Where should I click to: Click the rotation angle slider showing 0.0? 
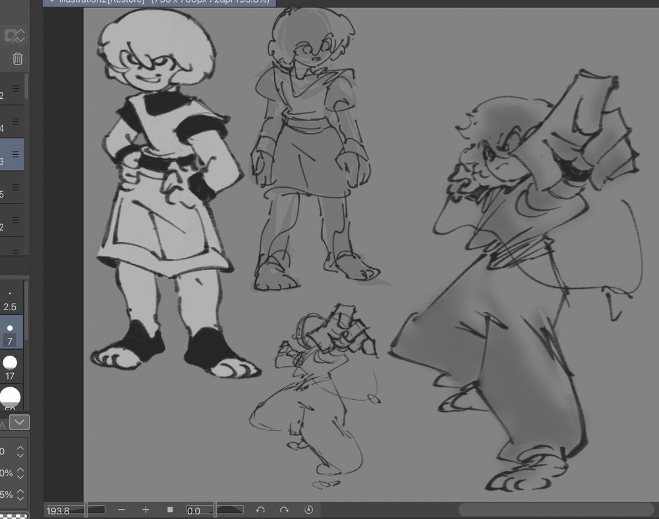(215, 510)
